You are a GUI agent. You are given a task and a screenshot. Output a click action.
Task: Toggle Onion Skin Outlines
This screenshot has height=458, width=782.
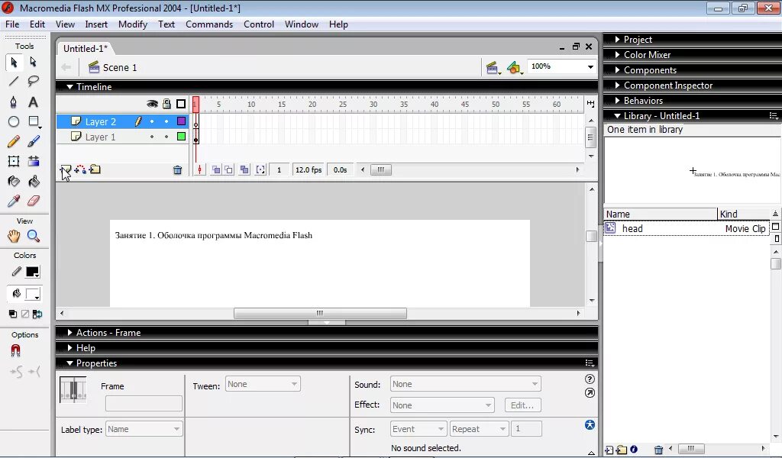point(228,170)
